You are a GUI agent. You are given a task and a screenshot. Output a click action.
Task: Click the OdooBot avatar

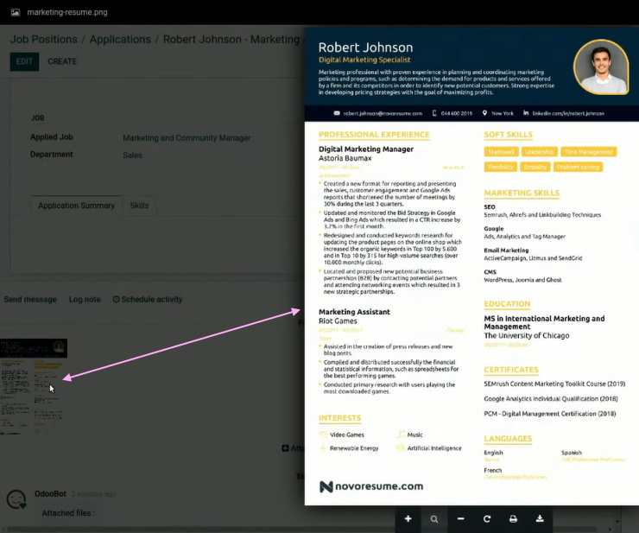(x=16, y=499)
